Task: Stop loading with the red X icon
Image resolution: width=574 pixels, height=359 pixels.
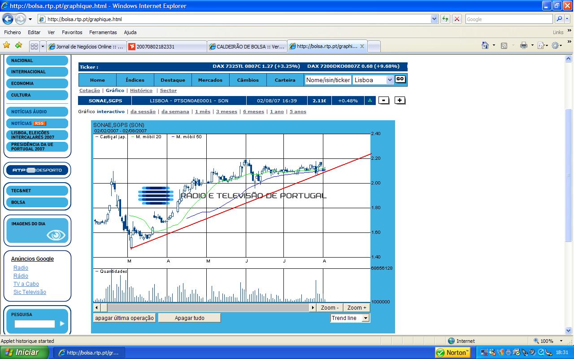Action: pos(457,19)
